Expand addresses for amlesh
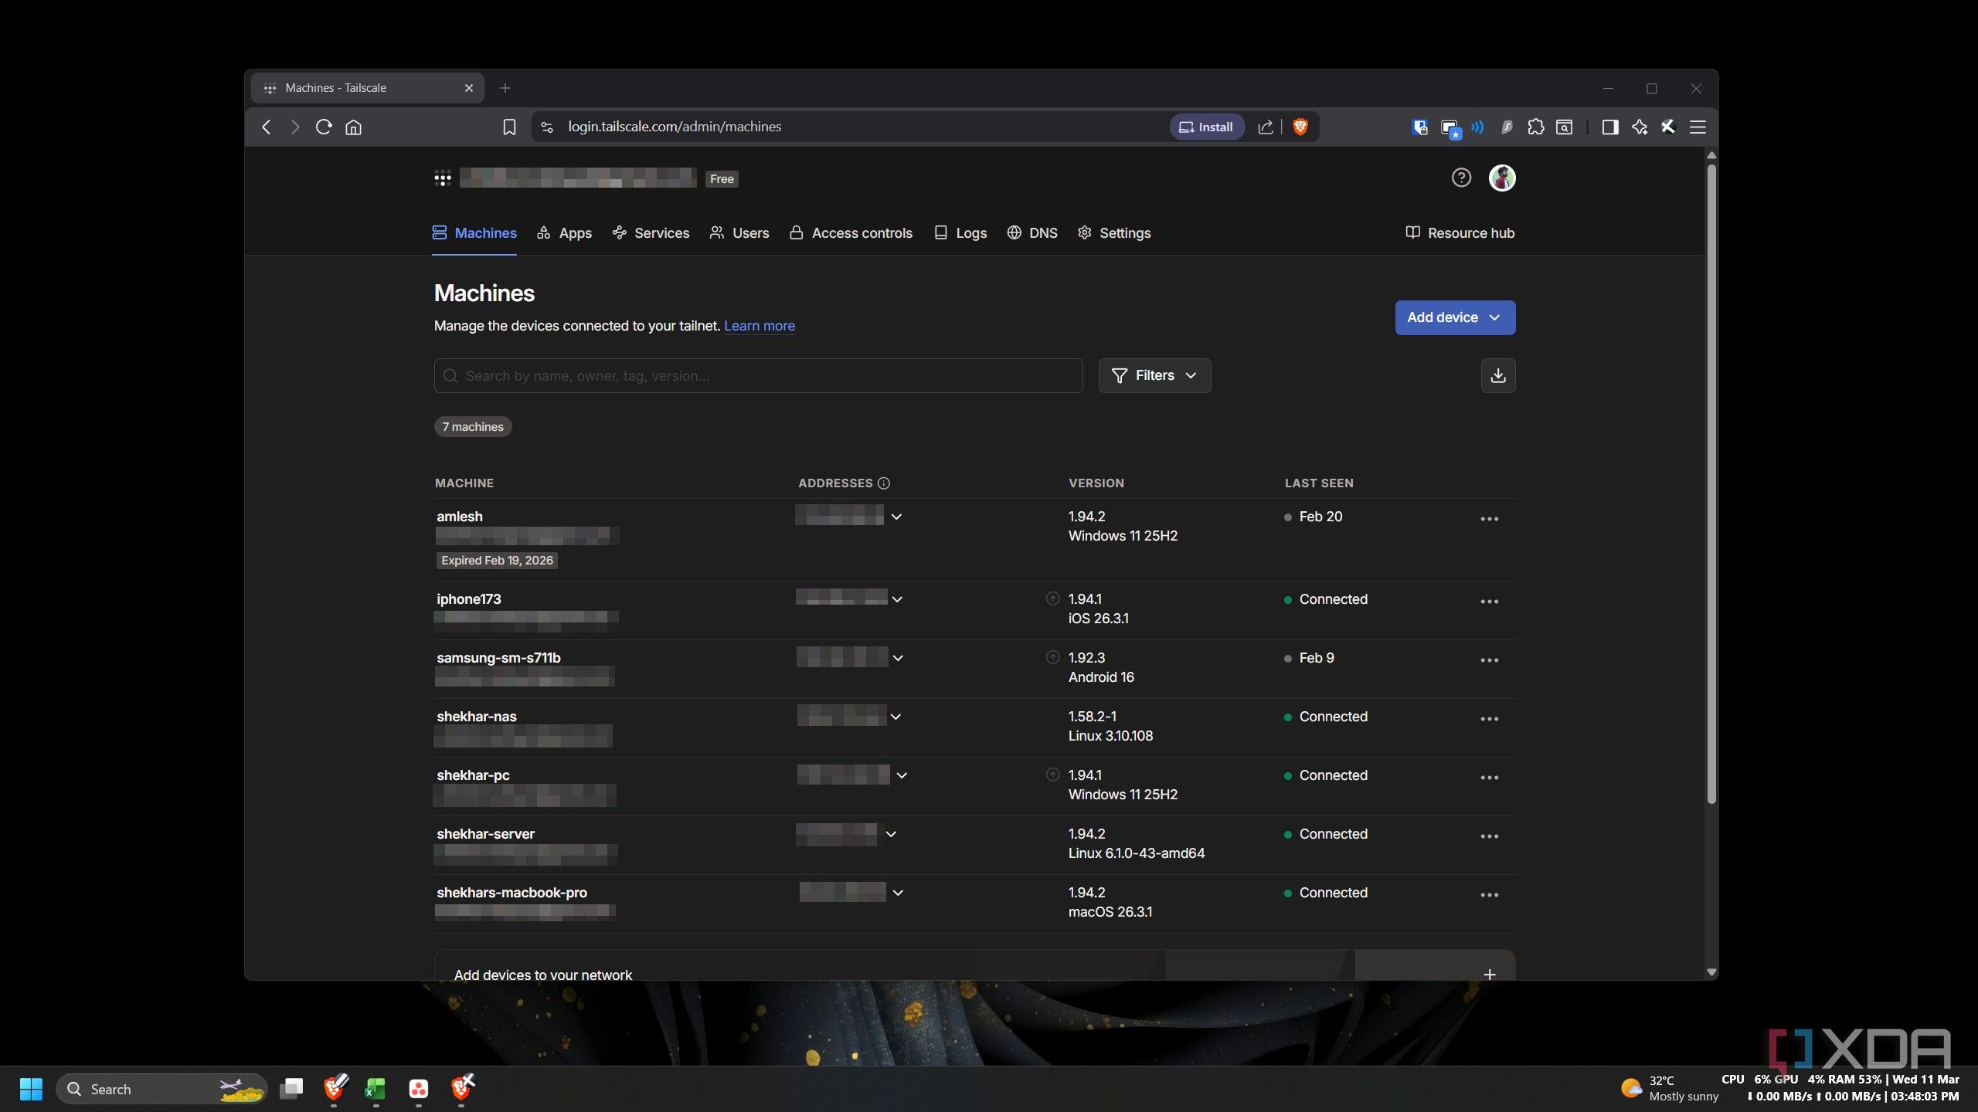Screen dimensions: 1978x1112 (x=896, y=517)
